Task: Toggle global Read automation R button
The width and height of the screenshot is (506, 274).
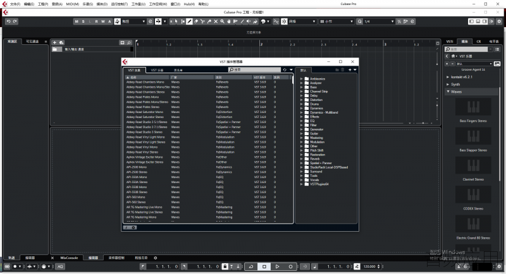Action: click(x=96, y=21)
